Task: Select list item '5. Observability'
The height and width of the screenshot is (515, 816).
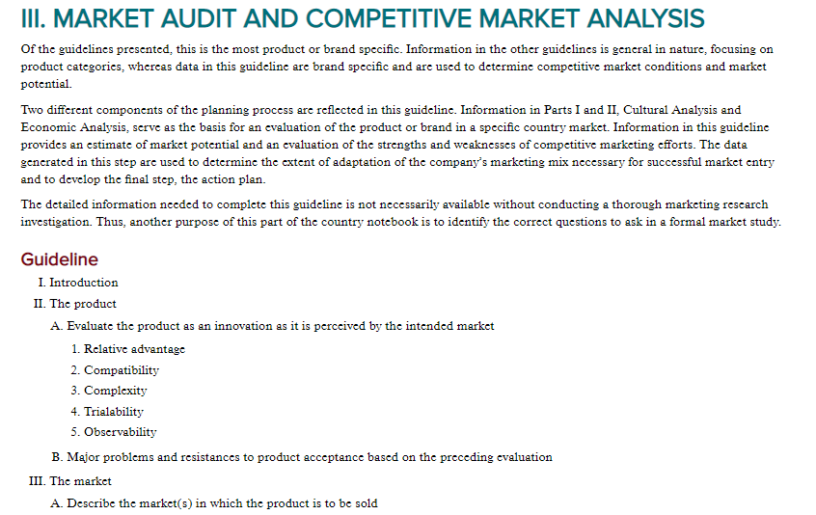Action: point(114,432)
